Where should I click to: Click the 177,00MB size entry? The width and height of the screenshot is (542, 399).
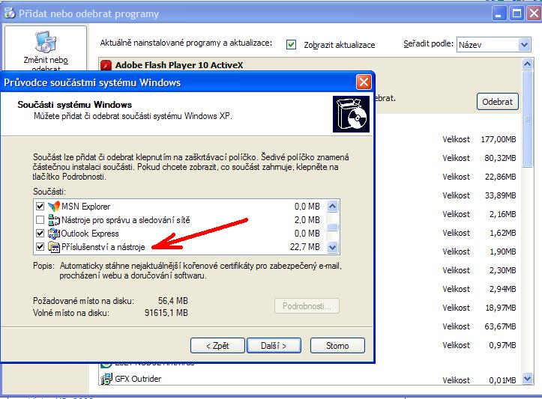[x=499, y=139]
